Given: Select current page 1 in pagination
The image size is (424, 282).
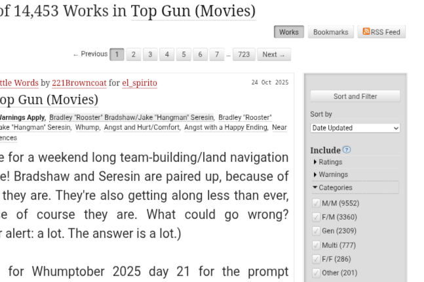Looking at the screenshot, I should (117, 54).
